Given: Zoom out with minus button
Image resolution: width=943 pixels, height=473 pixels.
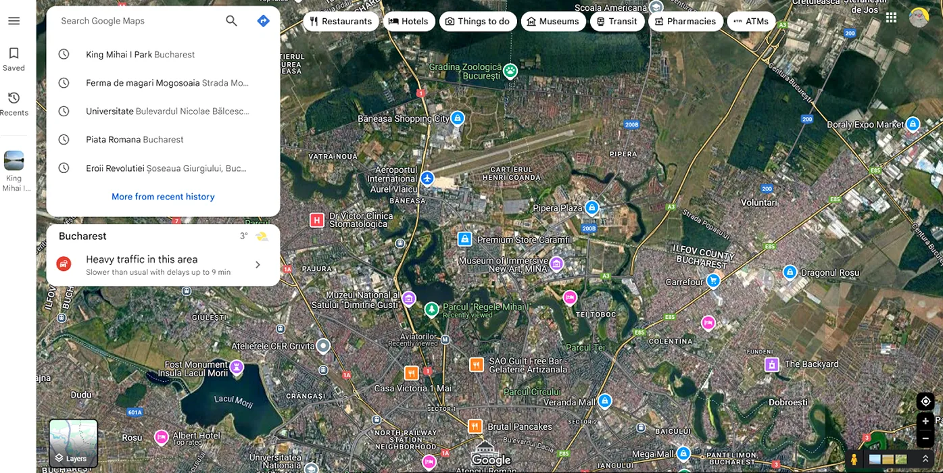Looking at the screenshot, I should point(925,439).
